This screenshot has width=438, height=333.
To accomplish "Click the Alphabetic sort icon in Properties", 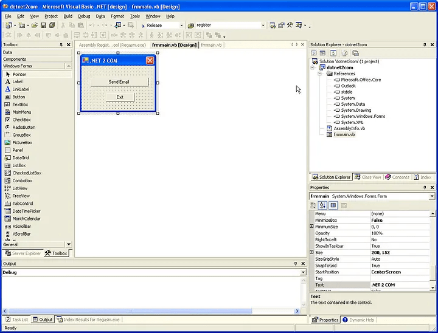I will 323,205.
